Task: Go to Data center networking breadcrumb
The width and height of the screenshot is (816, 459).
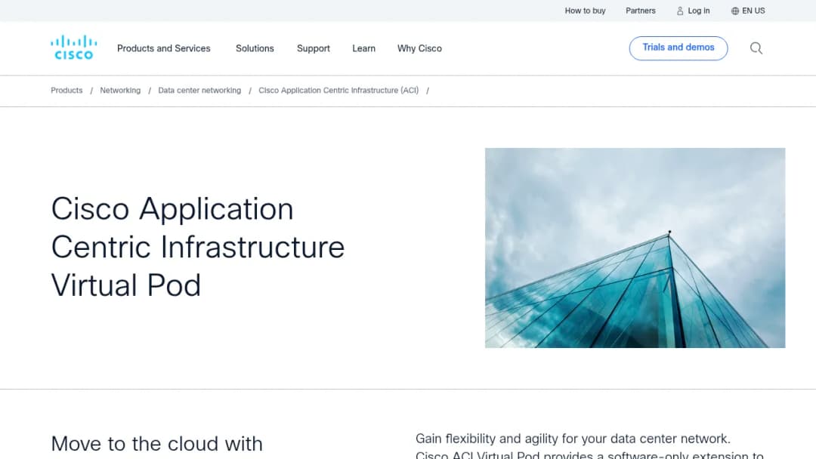Action: click(199, 91)
